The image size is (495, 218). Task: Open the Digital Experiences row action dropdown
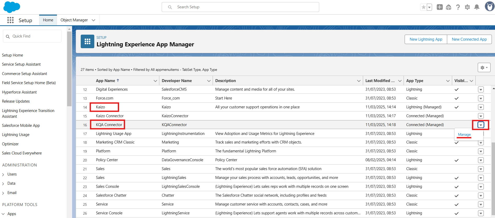tap(481, 89)
